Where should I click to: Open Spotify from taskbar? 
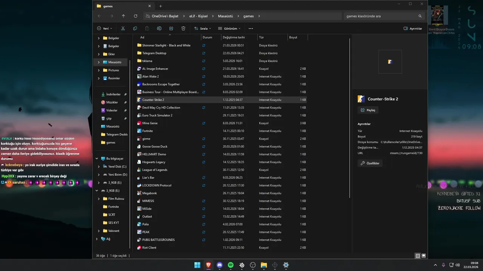(231, 265)
